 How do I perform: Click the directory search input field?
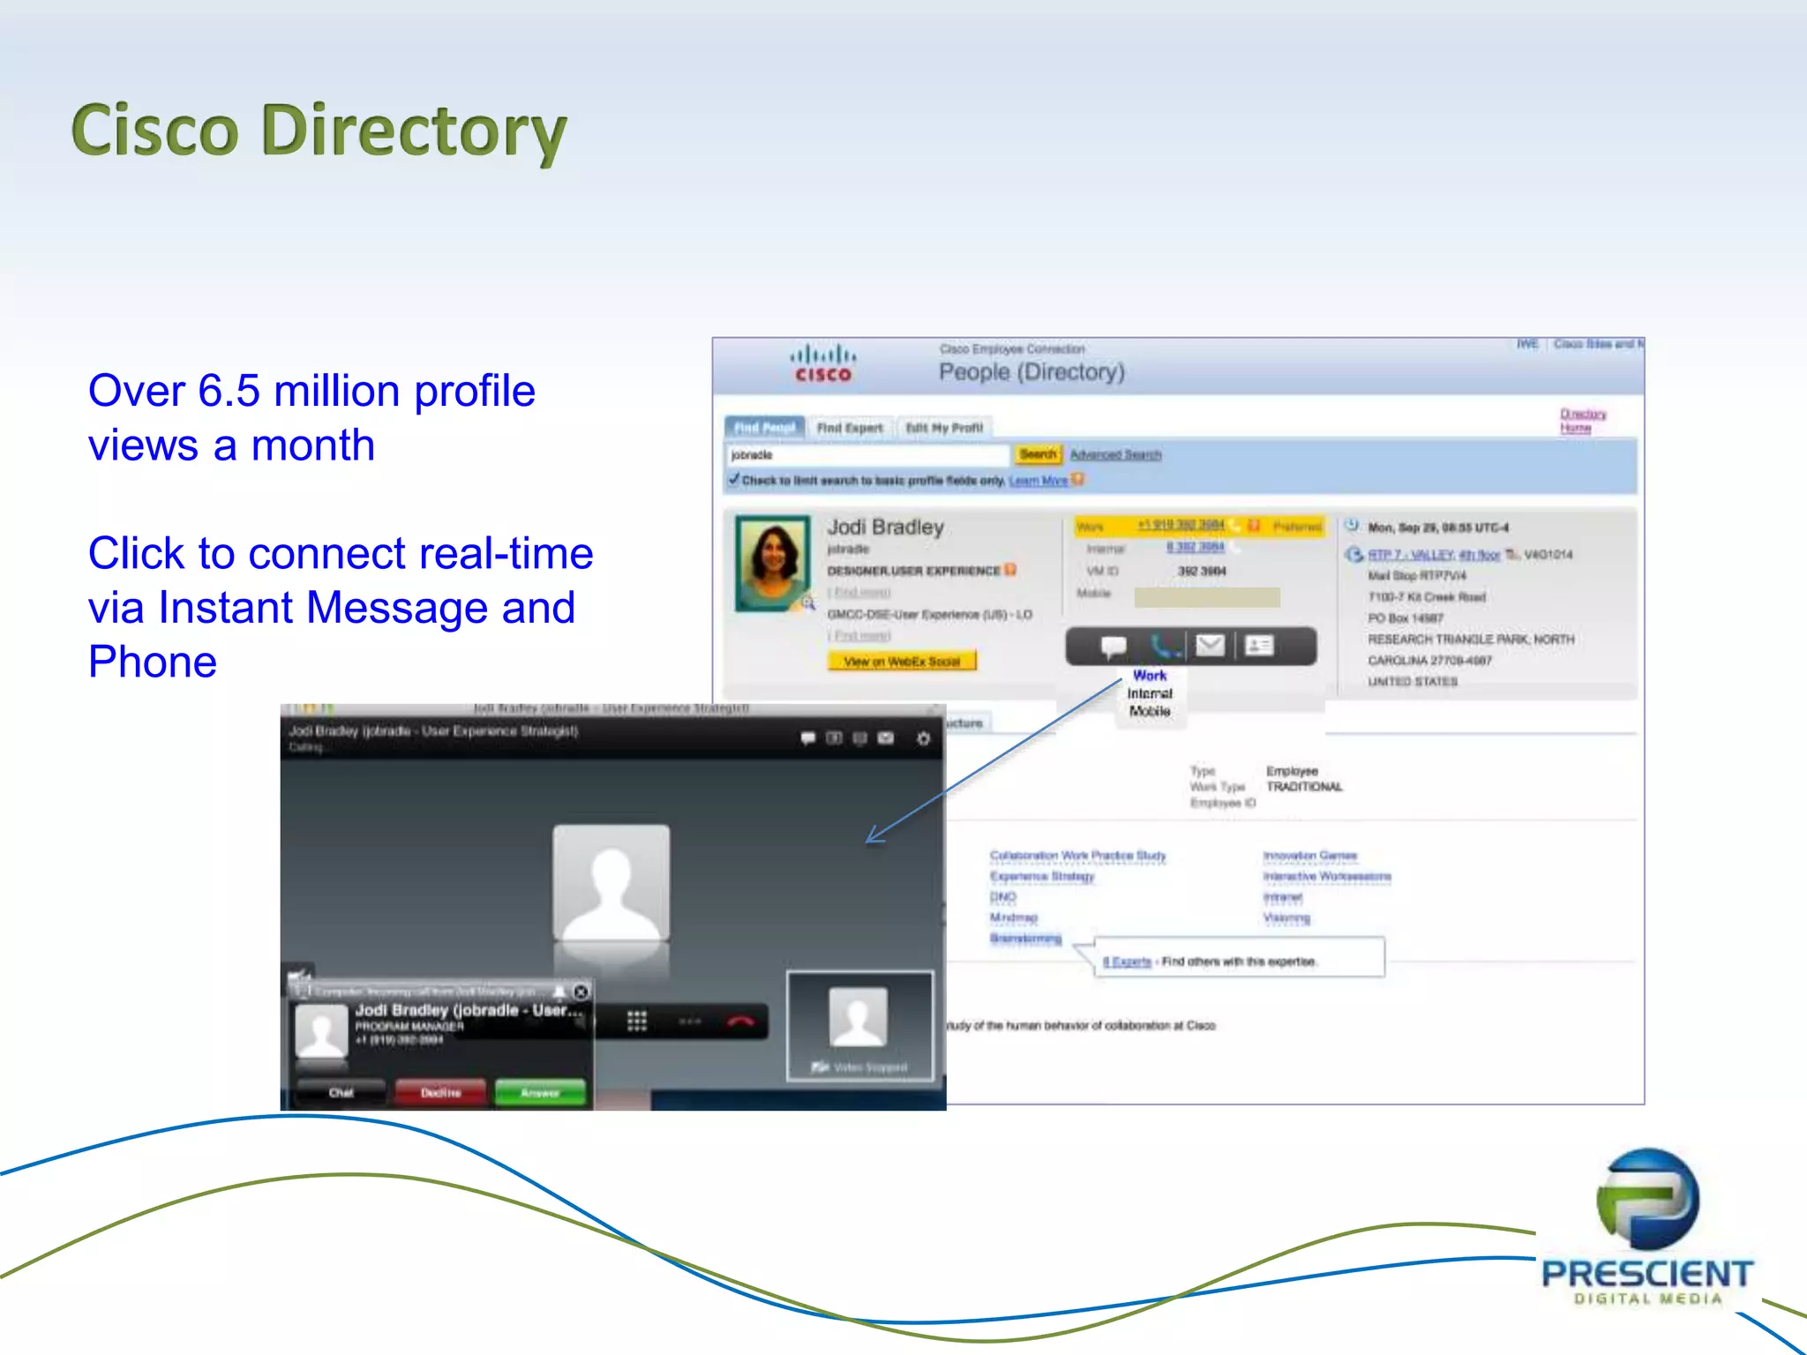pyautogui.click(x=868, y=455)
